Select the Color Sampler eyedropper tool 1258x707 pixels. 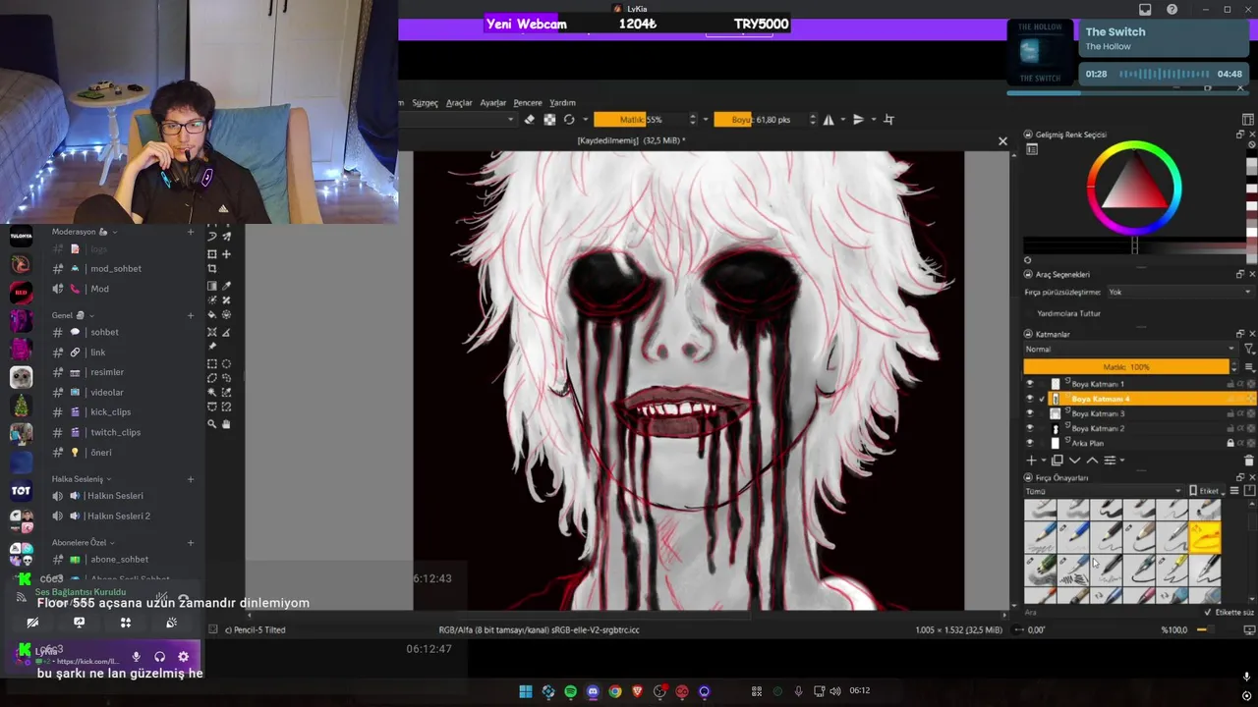pos(226,286)
